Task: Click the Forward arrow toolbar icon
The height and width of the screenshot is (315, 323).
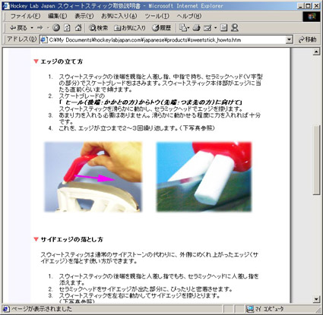Action: tap(40, 28)
